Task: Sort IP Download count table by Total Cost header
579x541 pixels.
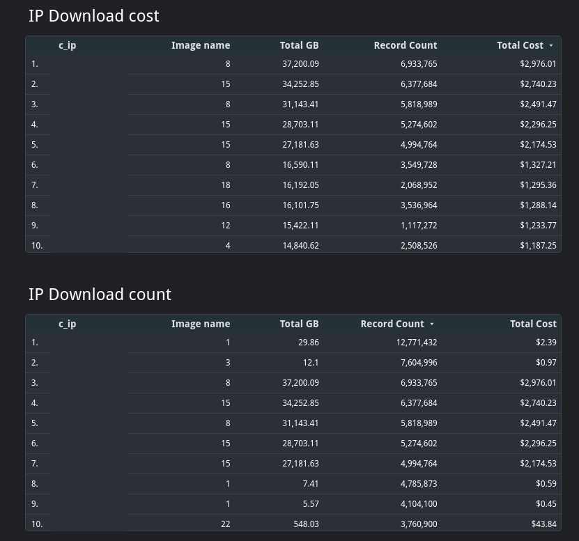Action: click(x=533, y=324)
